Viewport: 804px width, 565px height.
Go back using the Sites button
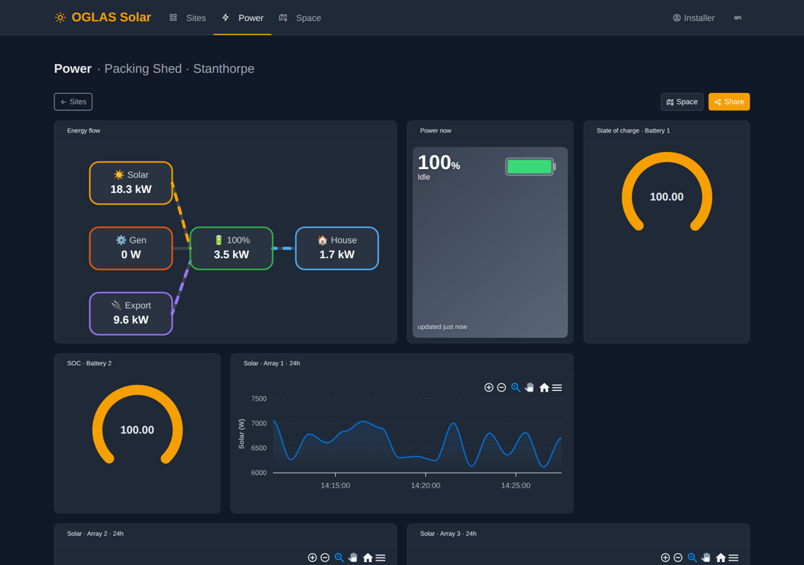click(73, 101)
